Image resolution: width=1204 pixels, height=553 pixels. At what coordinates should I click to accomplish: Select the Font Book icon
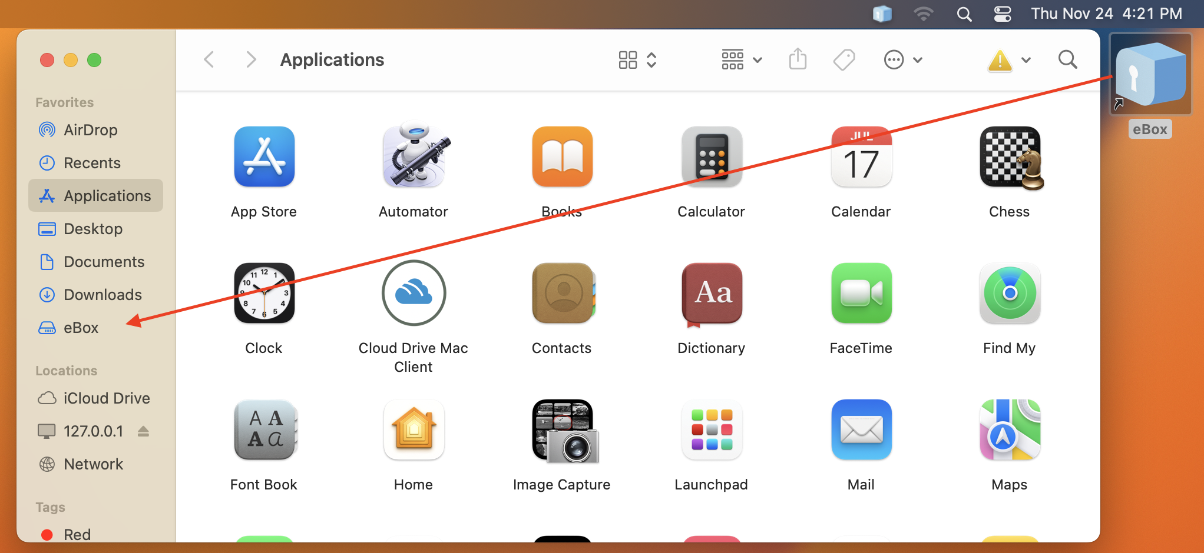coord(265,429)
